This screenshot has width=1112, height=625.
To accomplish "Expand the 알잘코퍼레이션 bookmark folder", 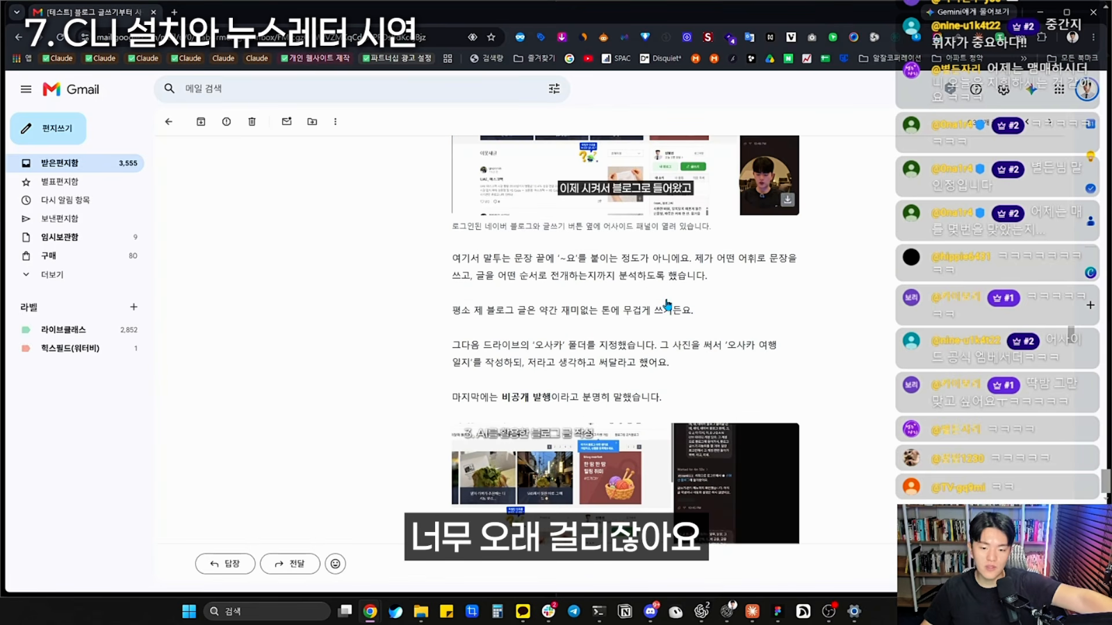I will [890, 58].
